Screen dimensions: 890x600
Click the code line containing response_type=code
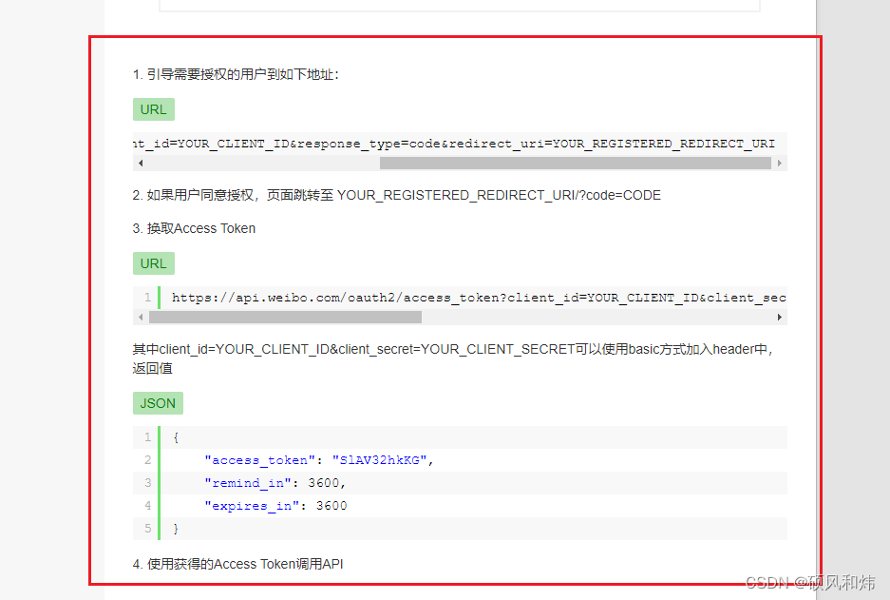point(454,144)
